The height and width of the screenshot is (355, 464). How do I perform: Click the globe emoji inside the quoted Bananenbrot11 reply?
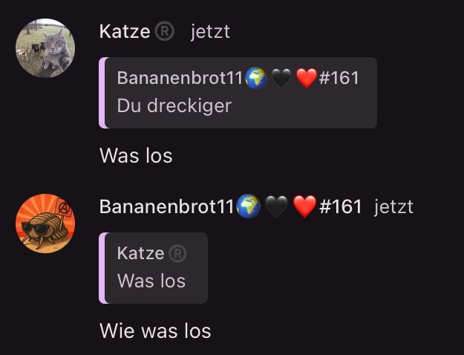(256, 78)
